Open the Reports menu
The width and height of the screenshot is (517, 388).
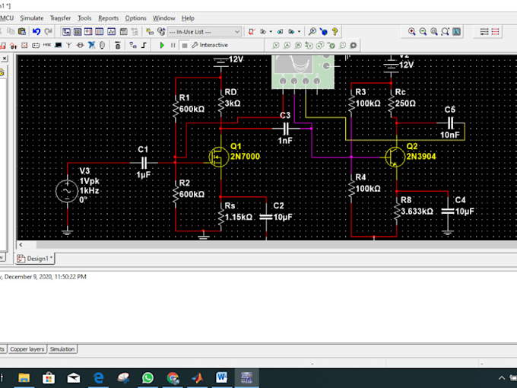[109, 18]
